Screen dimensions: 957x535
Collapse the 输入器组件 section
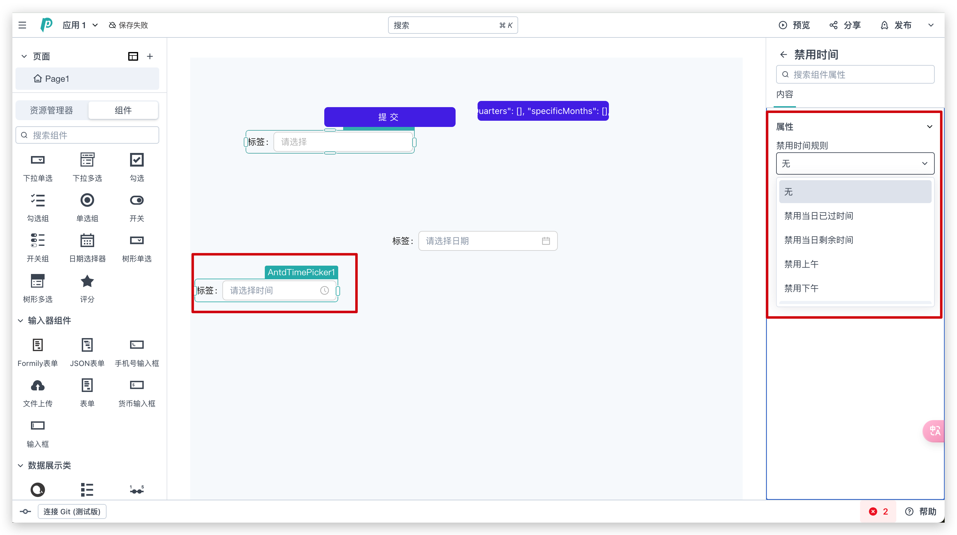point(20,320)
